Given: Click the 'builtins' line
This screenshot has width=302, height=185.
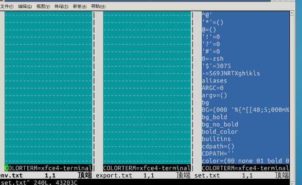Looking at the screenshot, I should [216, 139].
